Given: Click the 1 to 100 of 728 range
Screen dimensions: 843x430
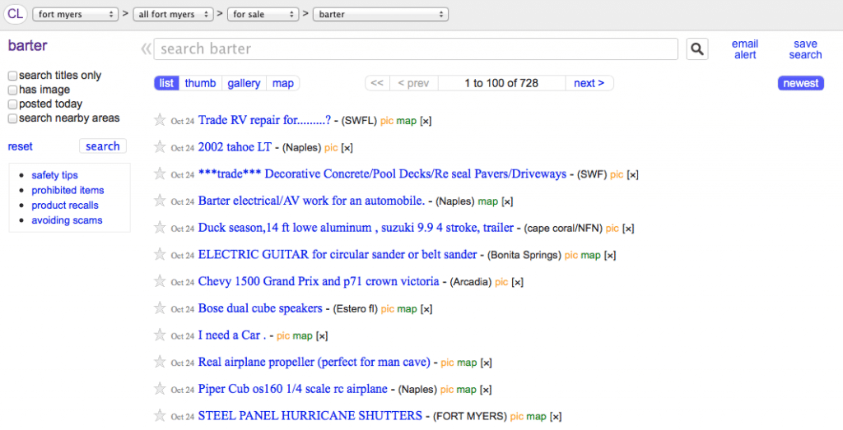Looking at the screenshot, I should (x=501, y=83).
